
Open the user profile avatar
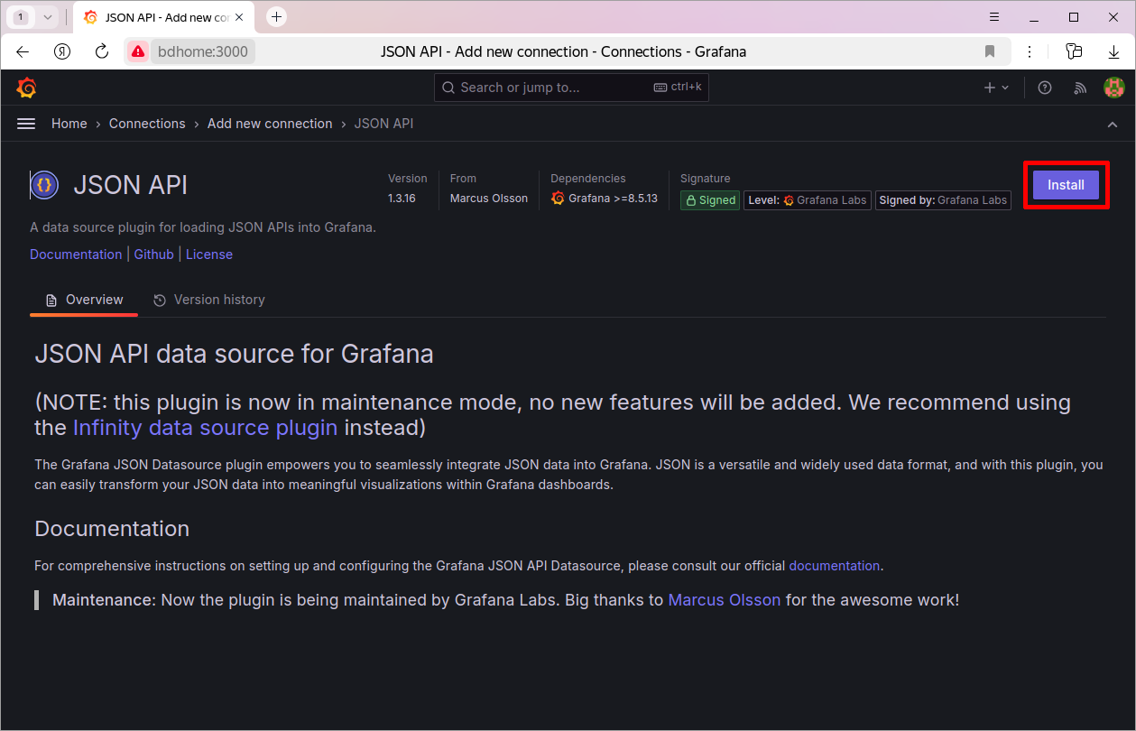pos(1114,88)
